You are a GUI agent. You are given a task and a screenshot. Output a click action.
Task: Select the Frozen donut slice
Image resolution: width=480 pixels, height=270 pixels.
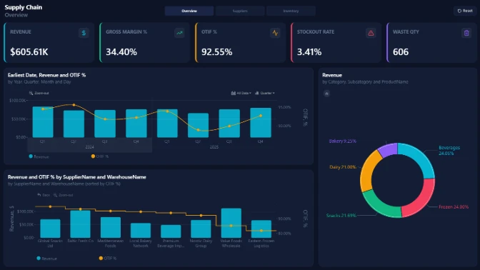point(421,201)
